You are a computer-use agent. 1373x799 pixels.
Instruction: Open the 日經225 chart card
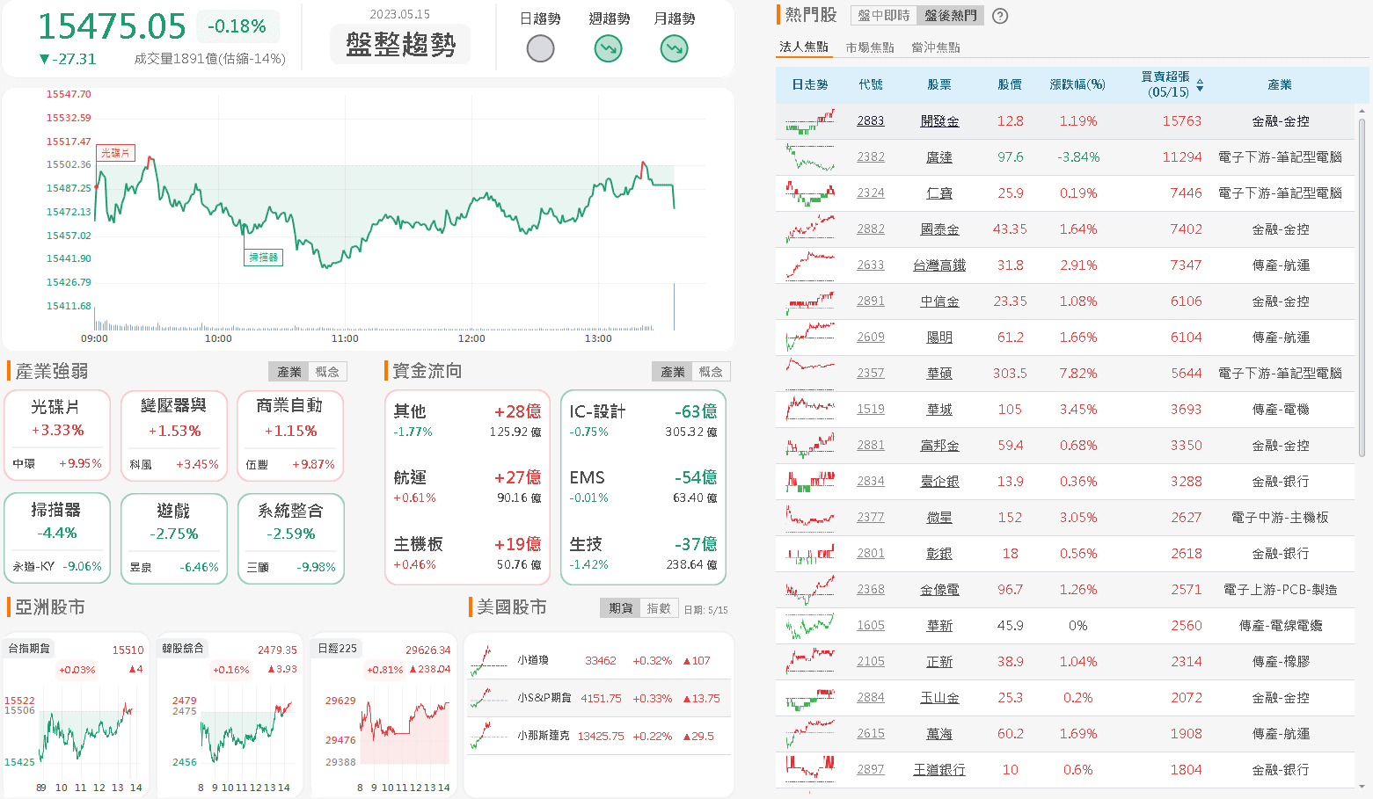pyautogui.click(x=384, y=714)
